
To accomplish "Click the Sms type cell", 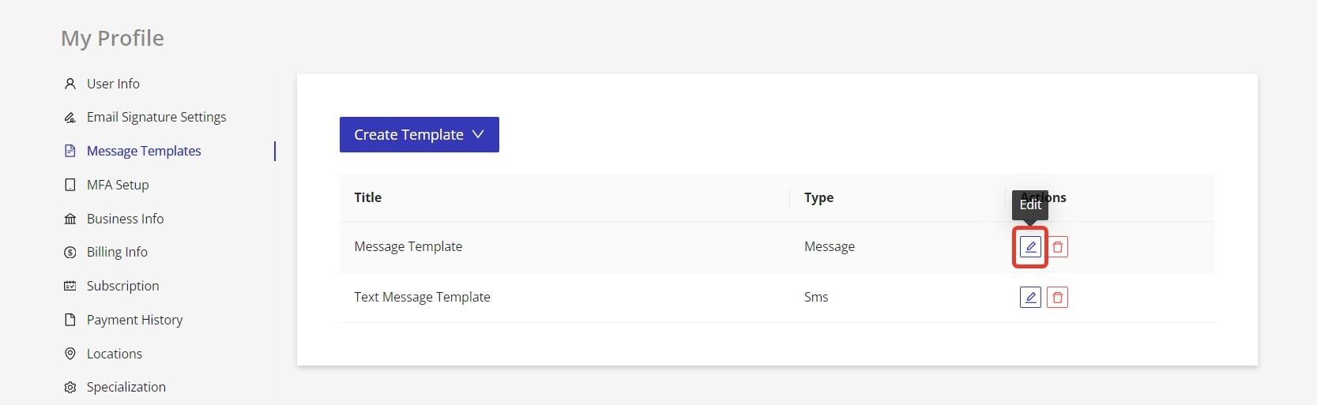I will (816, 297).
